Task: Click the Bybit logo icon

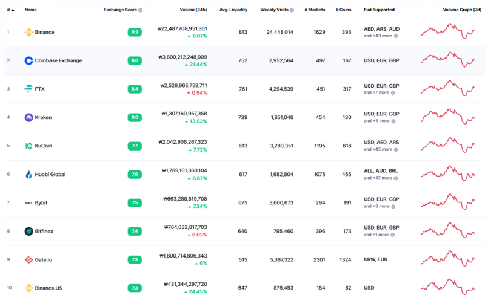Action: [x=28, y=203]
